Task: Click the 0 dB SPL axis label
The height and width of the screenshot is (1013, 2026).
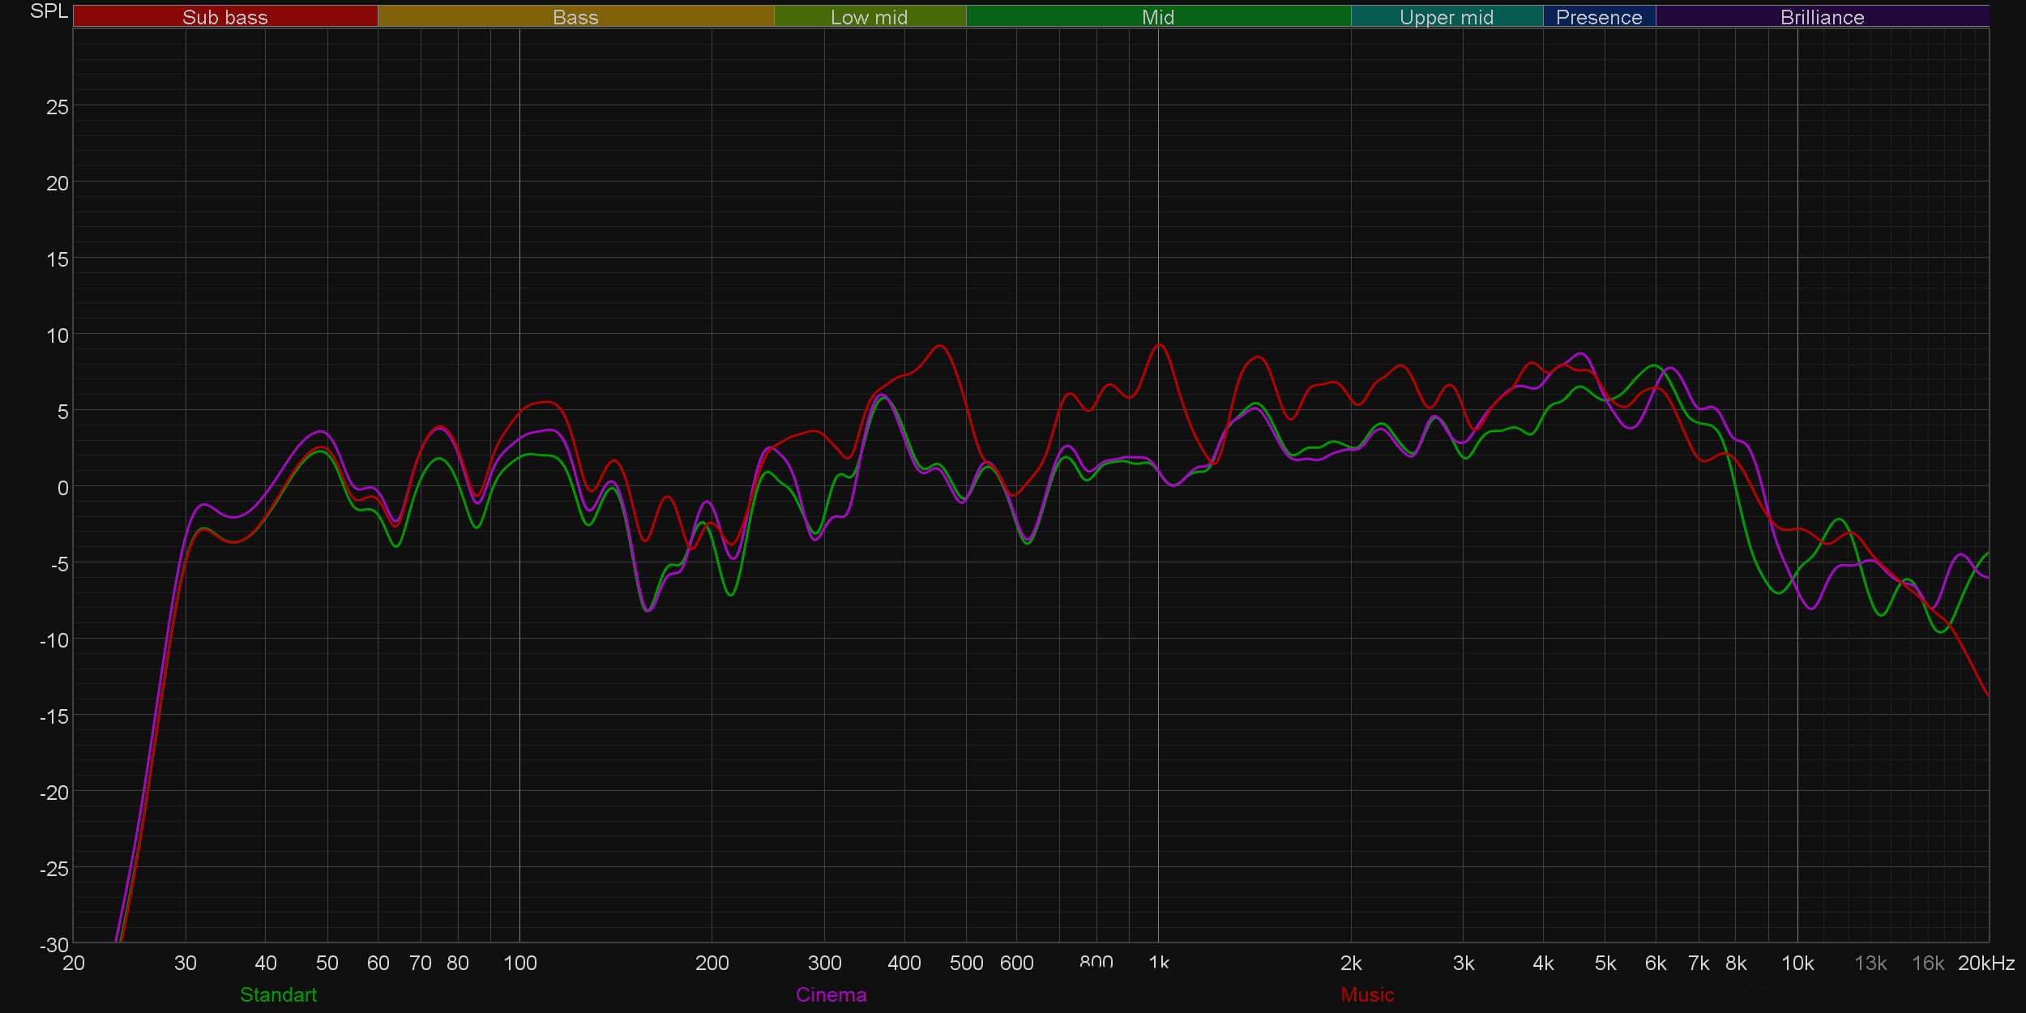Action: pos(62,488)
